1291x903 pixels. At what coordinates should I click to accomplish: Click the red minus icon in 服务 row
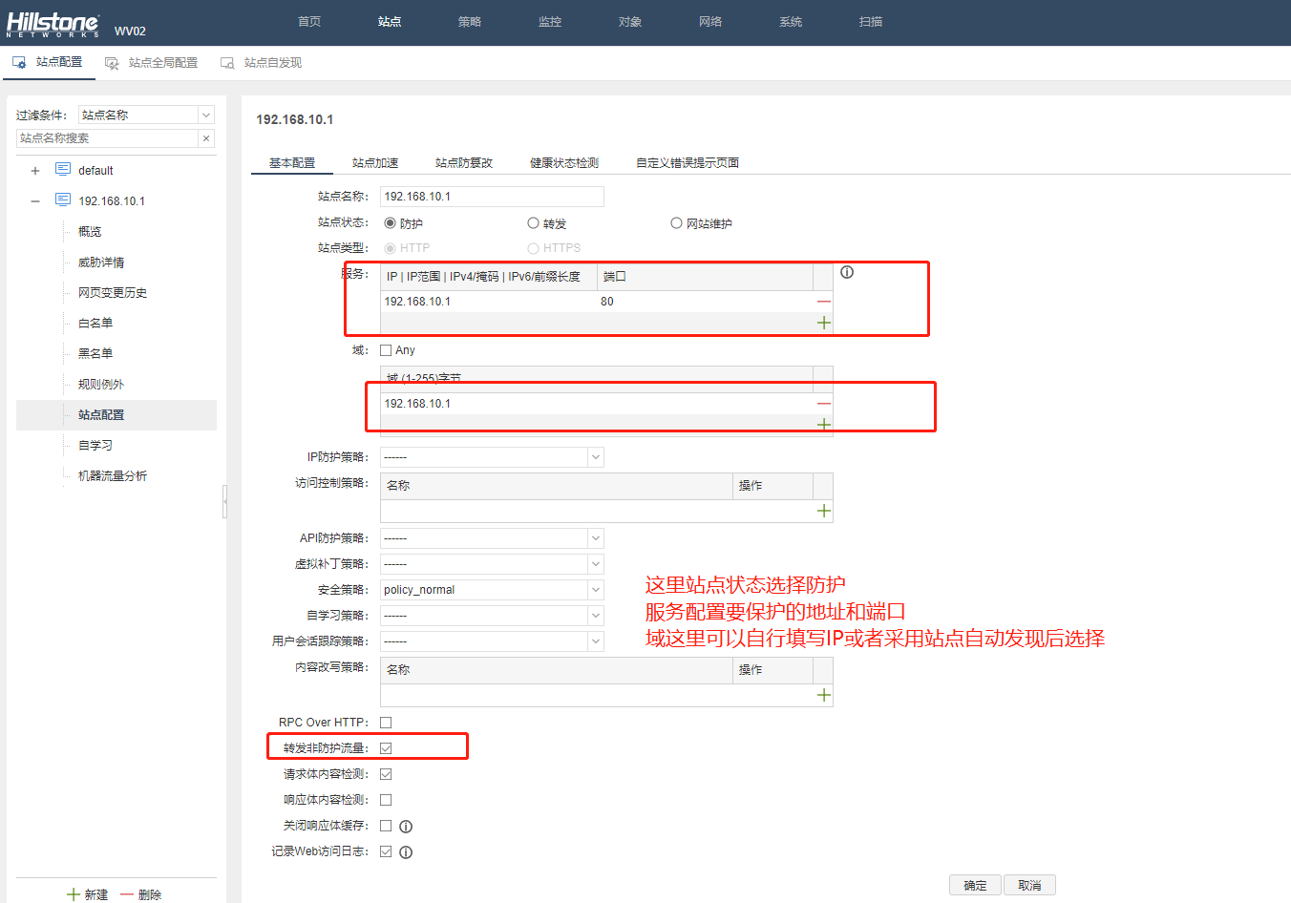pyautogui.click(x=823, y=302)
